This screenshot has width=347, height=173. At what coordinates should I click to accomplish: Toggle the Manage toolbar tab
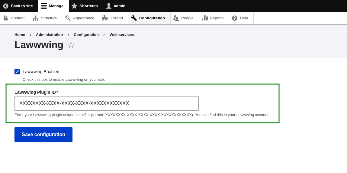pos(53,6)
